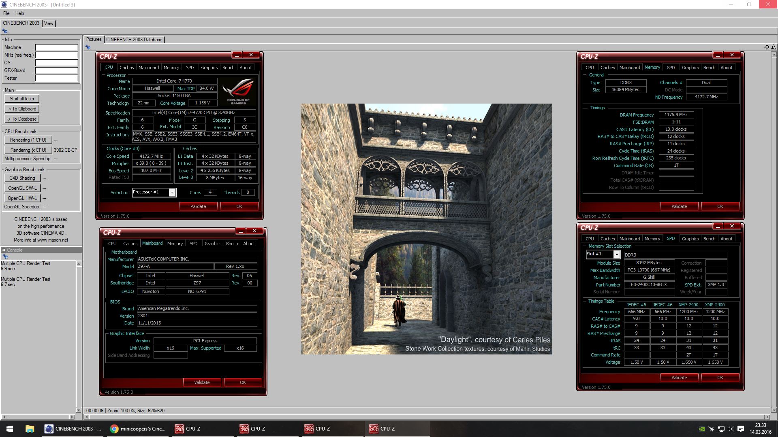Click the Console panel scroll-up arrow
This screenshot has width=778, height=437.
(79, 264)
